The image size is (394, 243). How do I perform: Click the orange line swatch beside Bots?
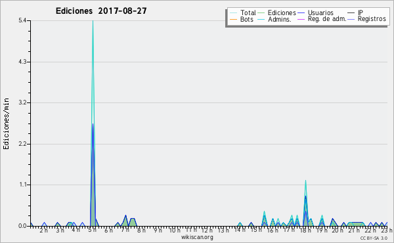click(x=233, y=19)
